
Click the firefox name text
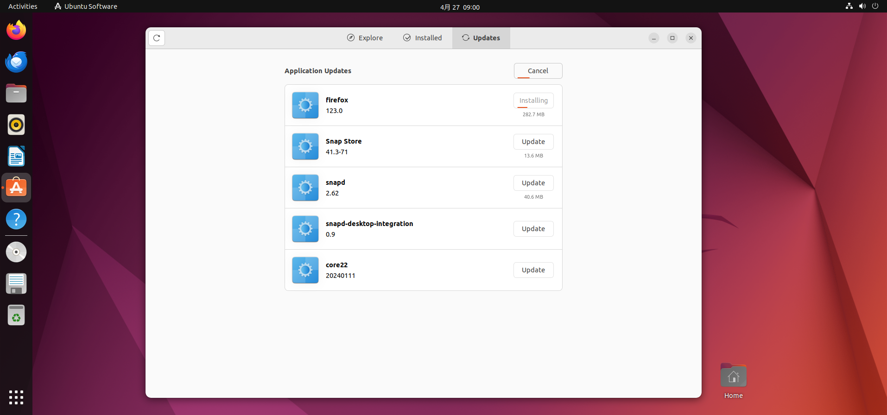click(337, 100)
